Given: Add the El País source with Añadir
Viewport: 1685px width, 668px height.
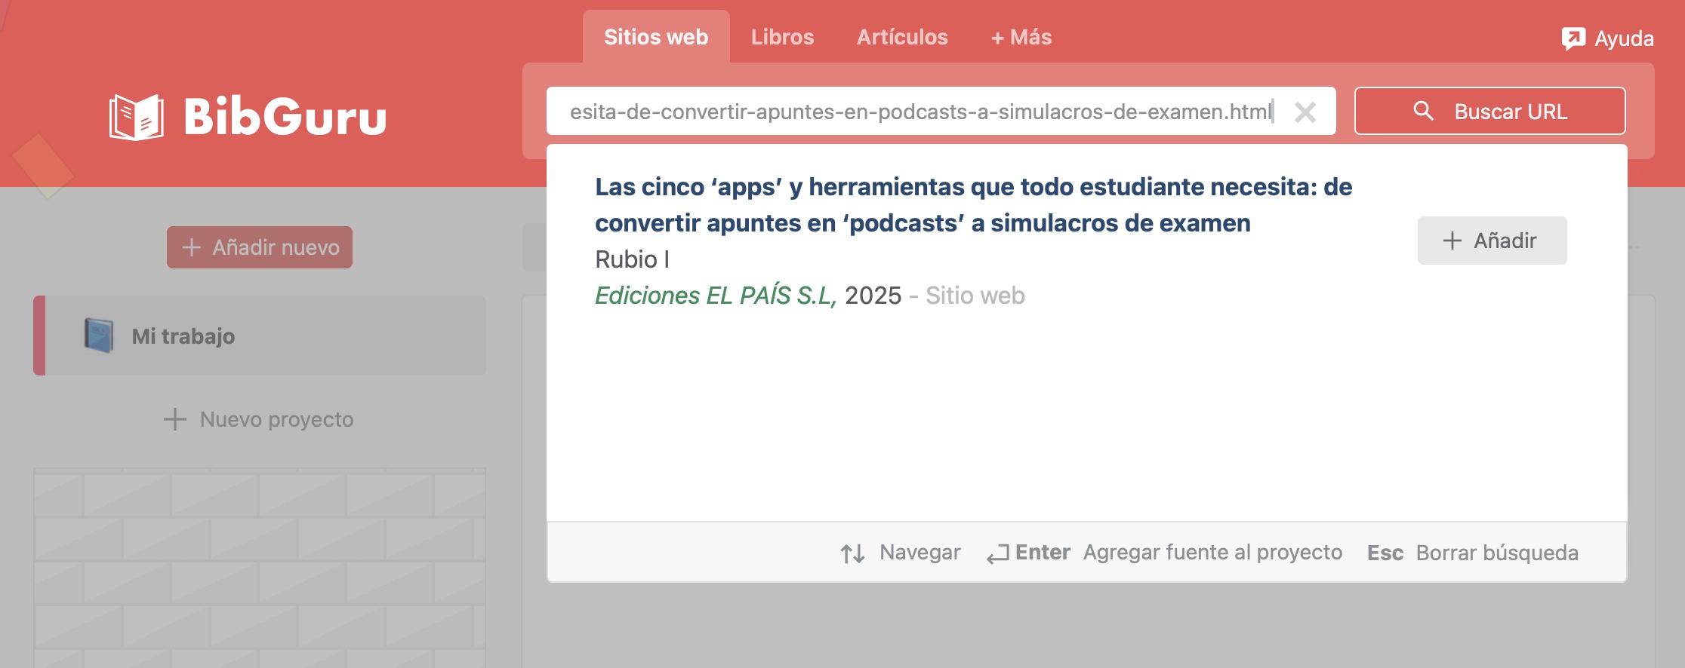Looking at the screenshot, I should (x=1492, y=241).
